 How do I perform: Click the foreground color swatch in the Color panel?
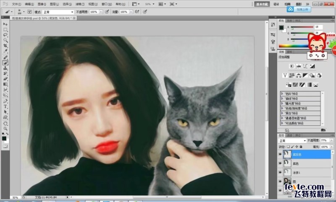(x=281, y=28)
